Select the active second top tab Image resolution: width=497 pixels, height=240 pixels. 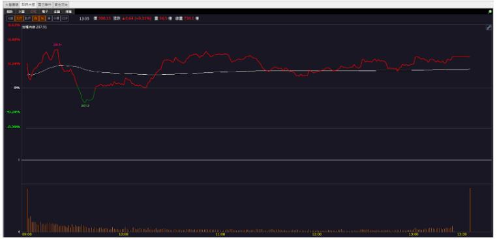click(x=28, y=5)
